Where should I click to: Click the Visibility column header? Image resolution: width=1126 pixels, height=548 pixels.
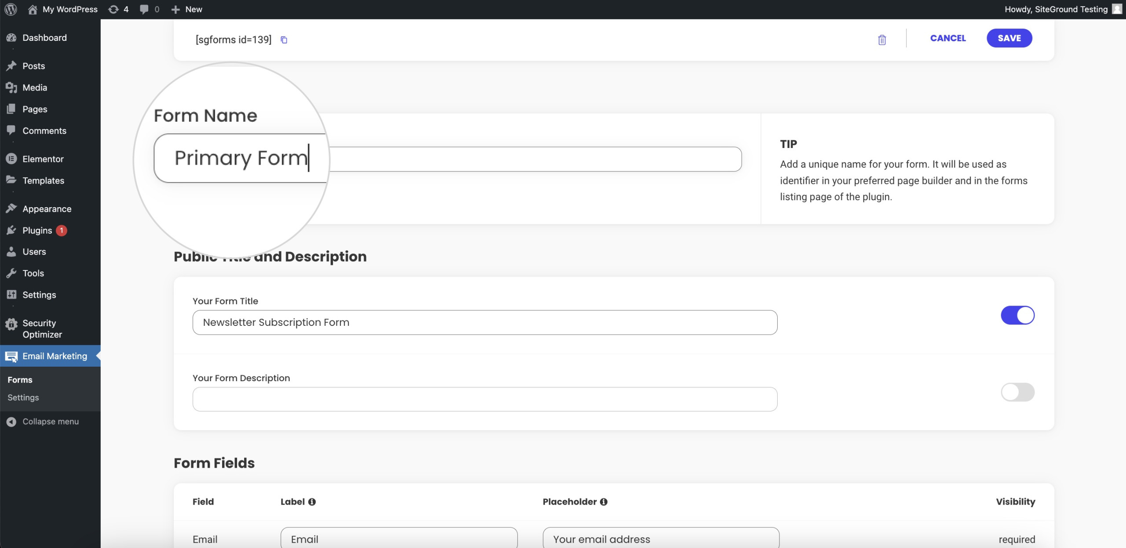tap(1015, 502)
